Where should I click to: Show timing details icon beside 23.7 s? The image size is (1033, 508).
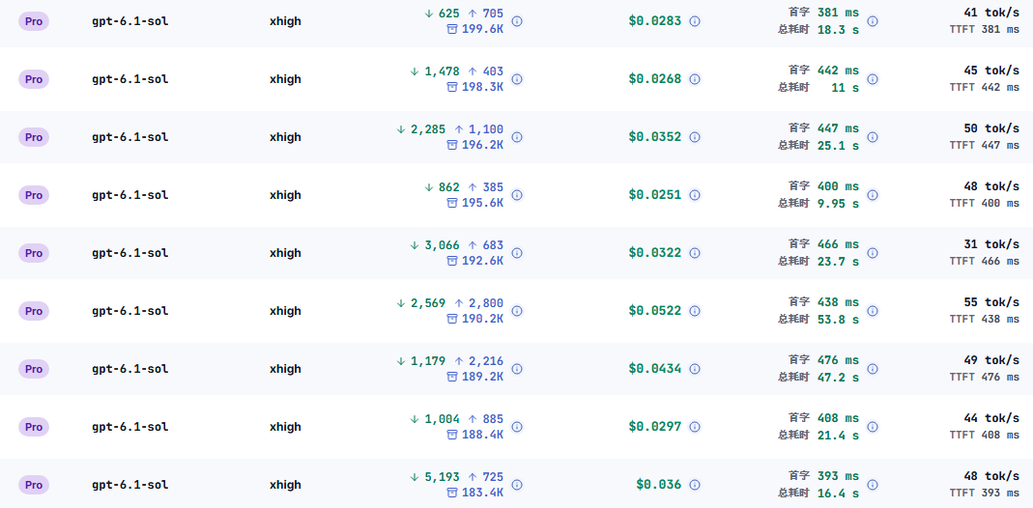tap(873, 253)
